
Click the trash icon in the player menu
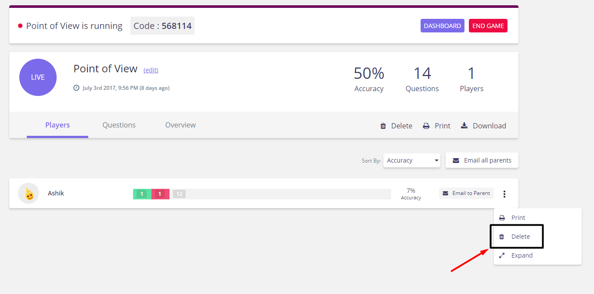tap(502, 237)
